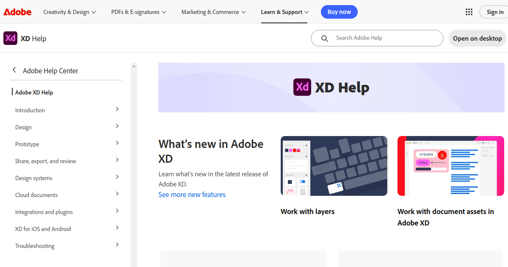Select Integrations and plugins item
Viewport: 508px width, 267px height.
tap(44, 212)
